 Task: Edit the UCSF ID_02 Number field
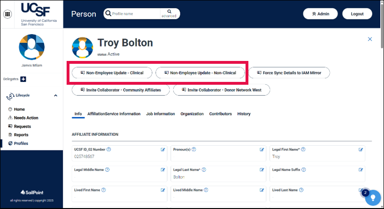click(163, 149)
